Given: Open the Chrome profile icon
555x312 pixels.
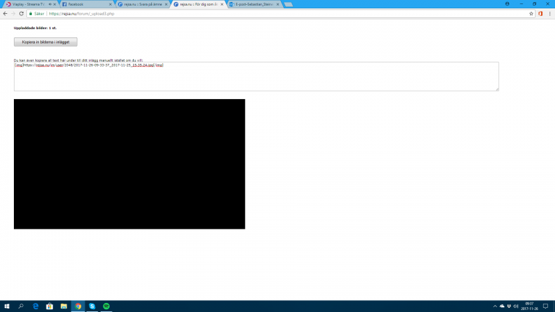Looking at the screenshot, I should [x=507, y=4].
